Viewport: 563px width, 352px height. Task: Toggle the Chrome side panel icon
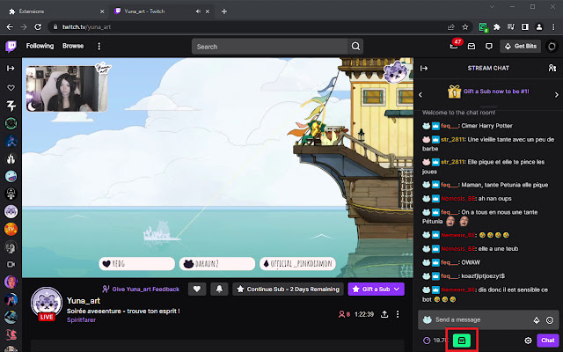(x=525, y=27)
